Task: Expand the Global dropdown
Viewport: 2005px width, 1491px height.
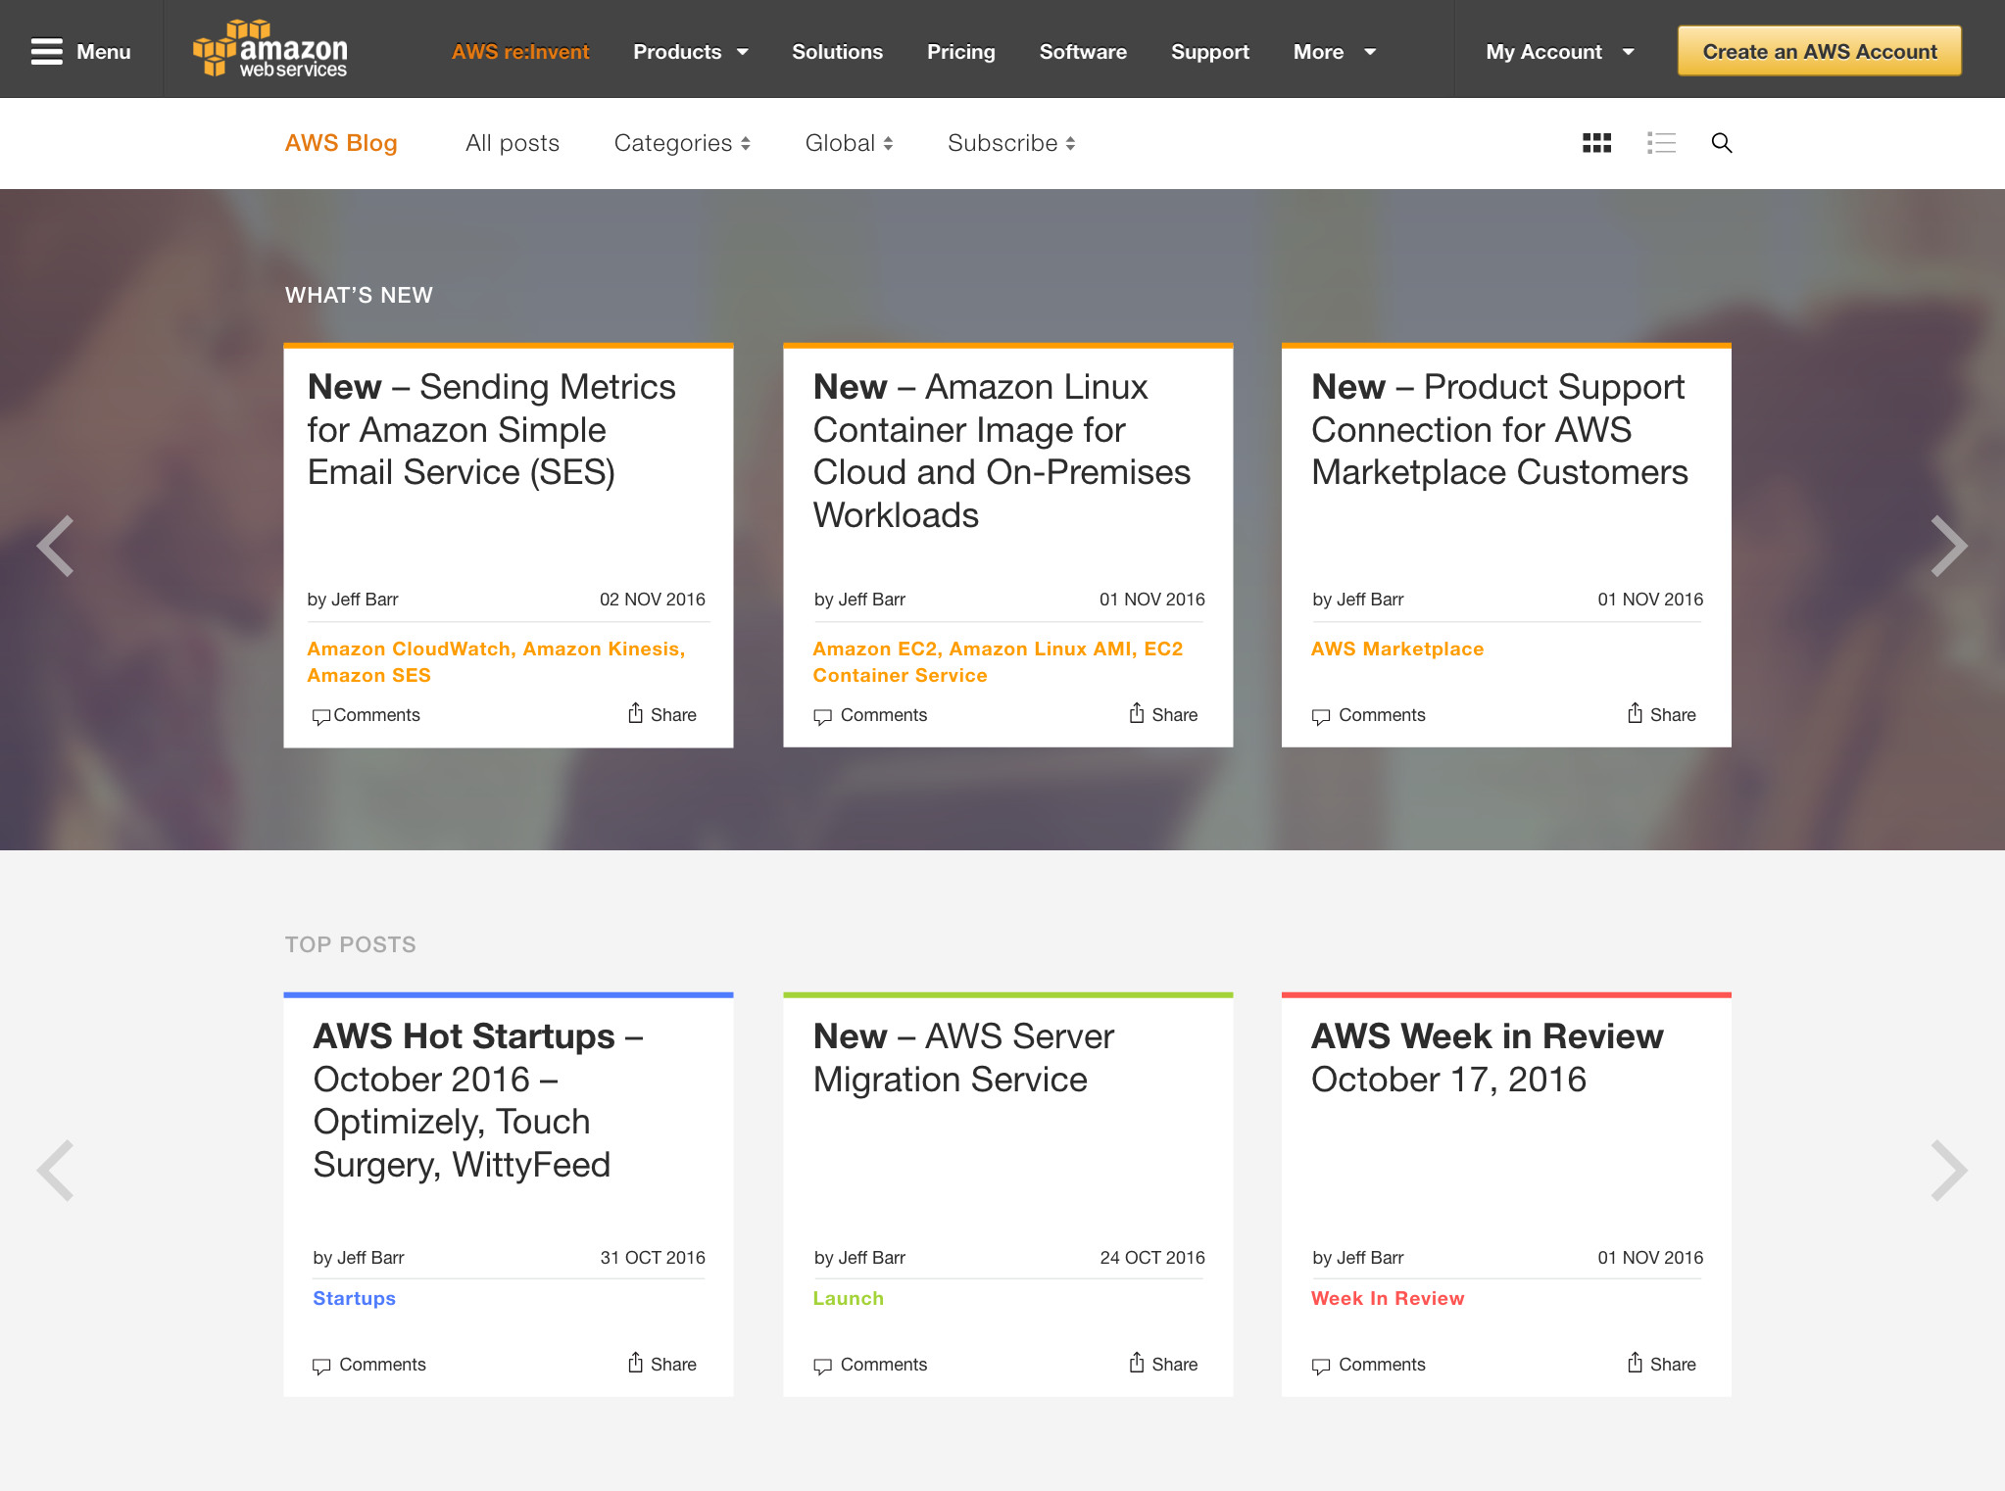Action: [849, 143]
